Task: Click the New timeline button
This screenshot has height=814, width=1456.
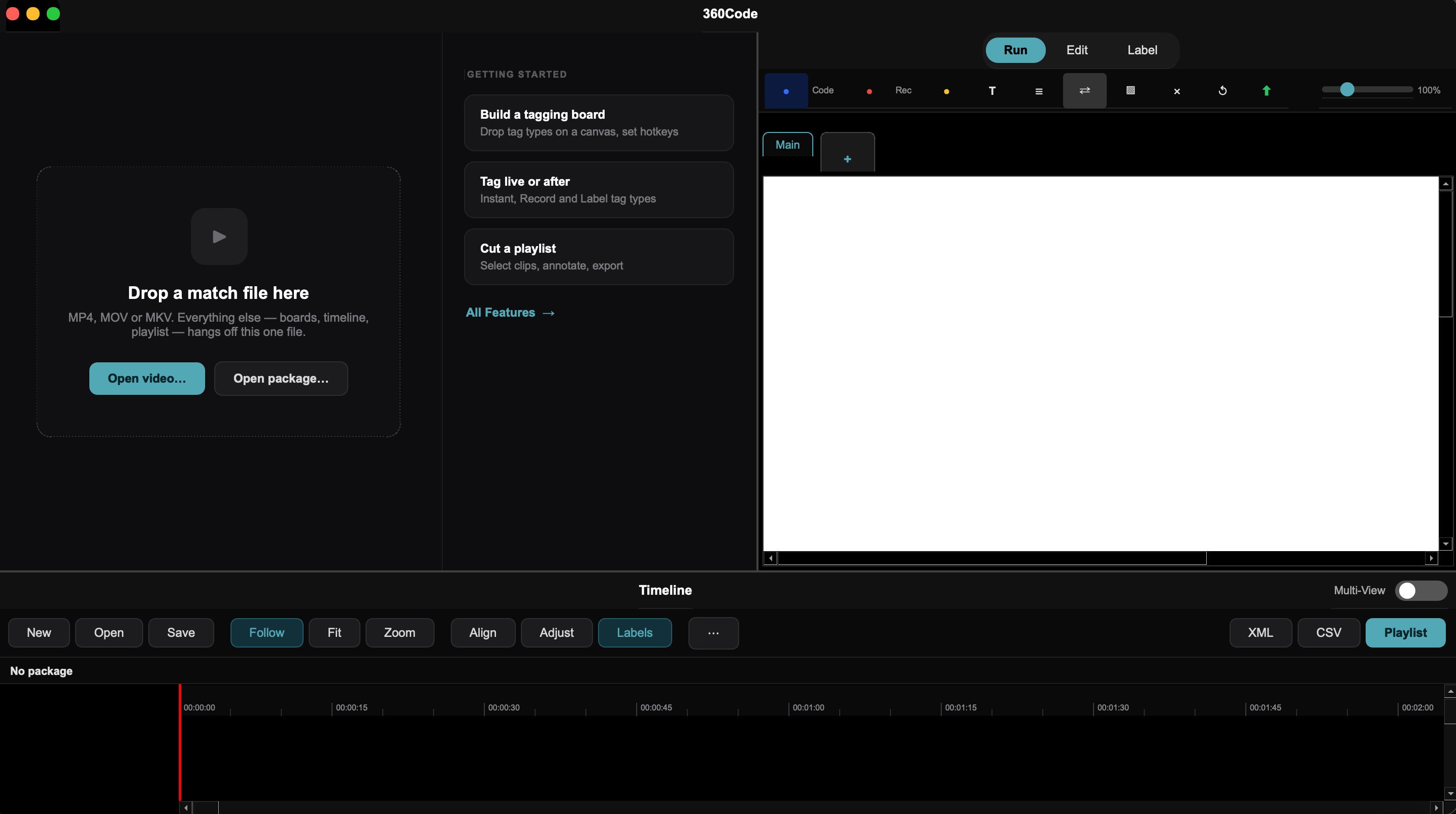Action: pyautogui.click(x=39, y=633)
